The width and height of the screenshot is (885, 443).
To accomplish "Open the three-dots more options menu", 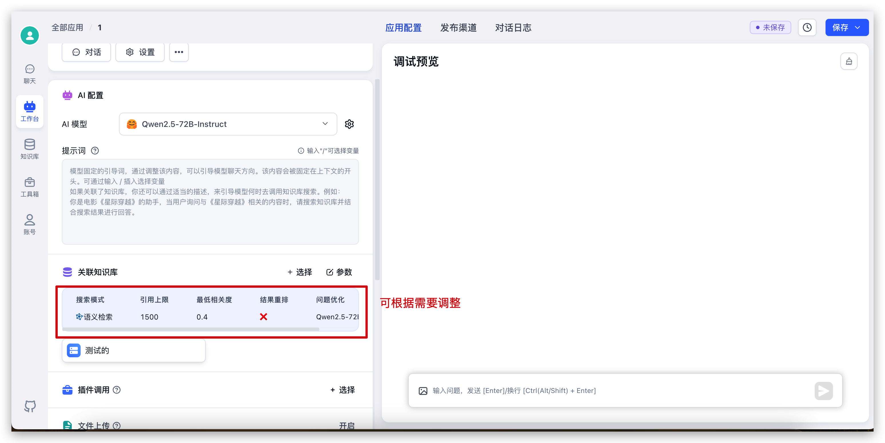I will click(x=179, y=52).
